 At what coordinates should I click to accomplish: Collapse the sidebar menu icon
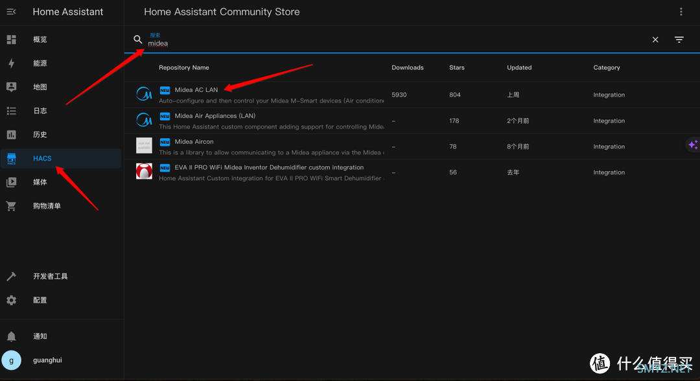pos(11,12)
